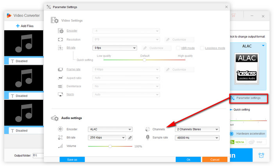This screenshot has height=166, width=274.
Task: Open the 48000 Hz sample rate dropdown
Action: point(197,138)
